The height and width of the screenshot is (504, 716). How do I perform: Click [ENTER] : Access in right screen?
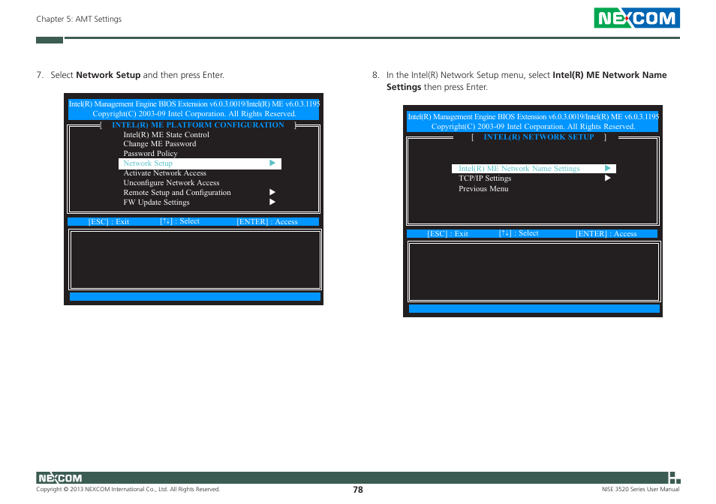606,233
